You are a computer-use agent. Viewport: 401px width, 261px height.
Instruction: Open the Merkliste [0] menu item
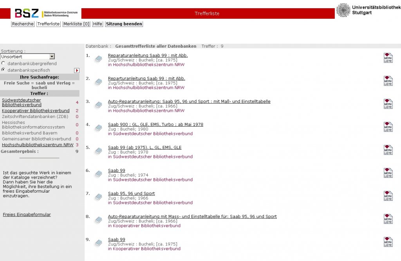click(x=76, y=24)
